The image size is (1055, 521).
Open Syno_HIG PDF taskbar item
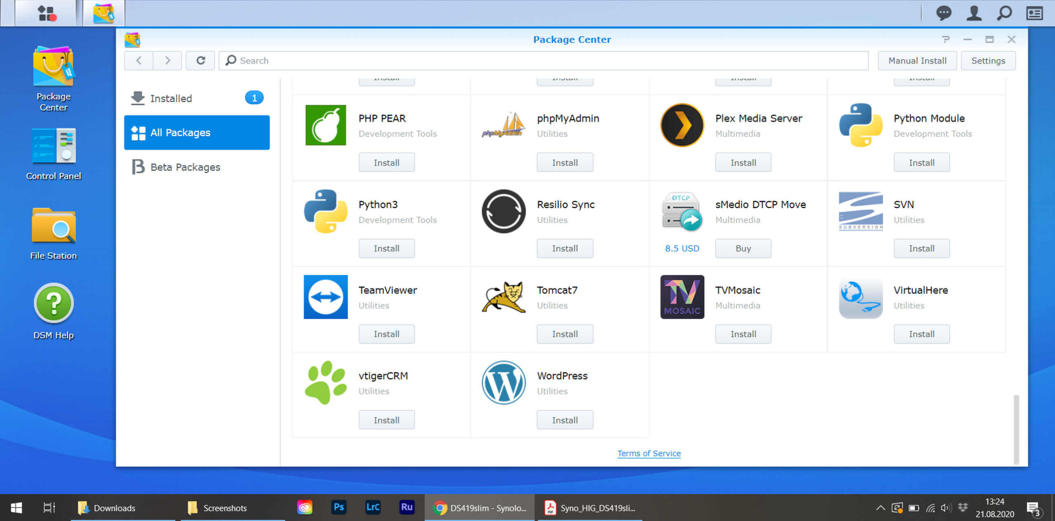tap(589, 508)
